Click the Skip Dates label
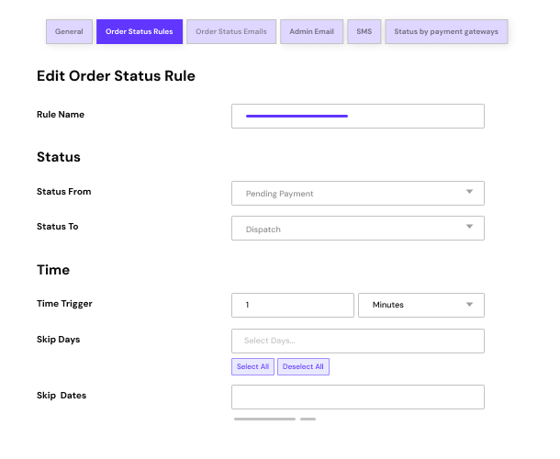This screenshot has width=560, height=459. pyautogui.click(x=62, y=396)
